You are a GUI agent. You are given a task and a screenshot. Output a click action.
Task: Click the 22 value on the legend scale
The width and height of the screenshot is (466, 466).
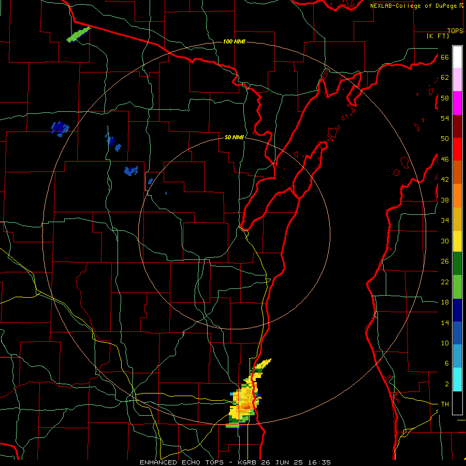tap(445, 282)
